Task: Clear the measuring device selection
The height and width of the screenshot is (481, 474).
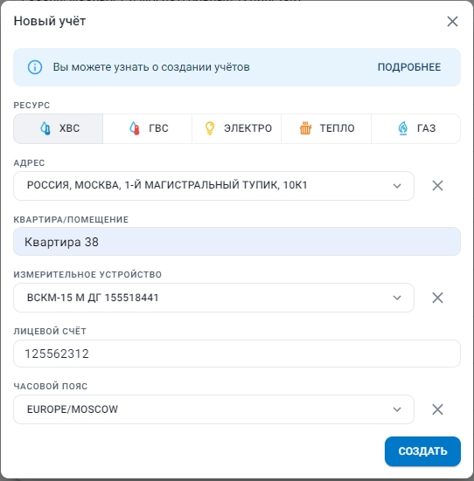Action: [x=437, y=298]
